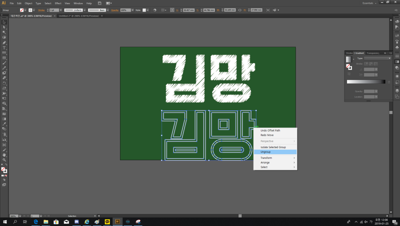Viewport: 400px width, 226px height.
Task: Open the Effect menu
Action: click(x=58, y=3)
